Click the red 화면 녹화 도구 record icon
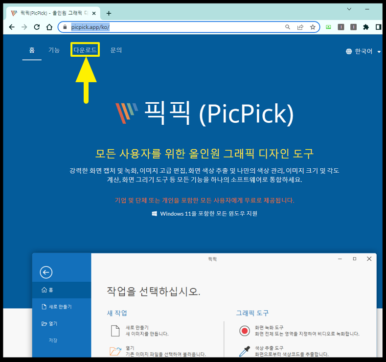The height and width of the screenshot is (362, 386). [x=245, y=331]
